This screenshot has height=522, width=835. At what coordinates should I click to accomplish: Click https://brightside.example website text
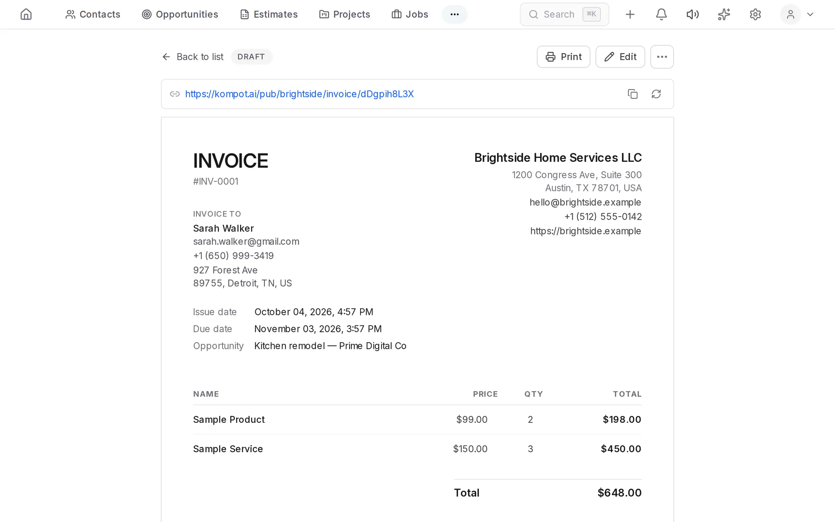coord(586,231)
